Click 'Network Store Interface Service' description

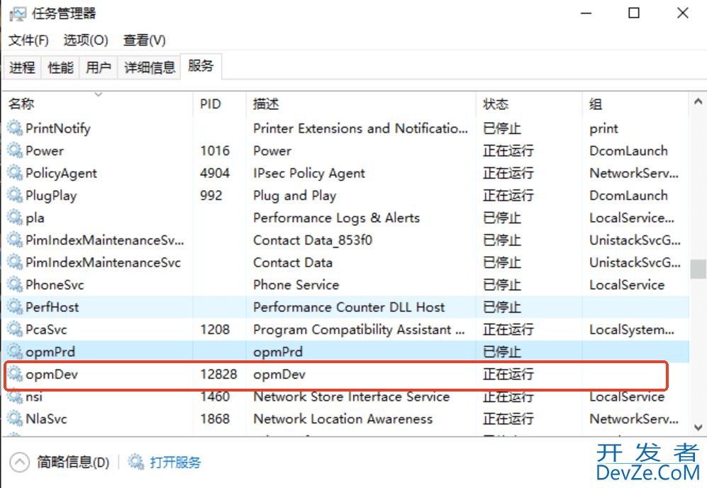(x=352, y=397)
